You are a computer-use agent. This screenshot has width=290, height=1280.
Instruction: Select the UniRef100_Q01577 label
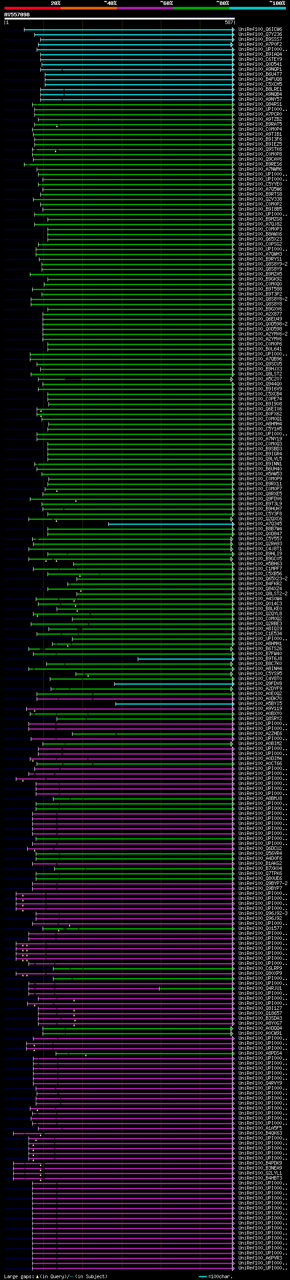coord(260,928)
